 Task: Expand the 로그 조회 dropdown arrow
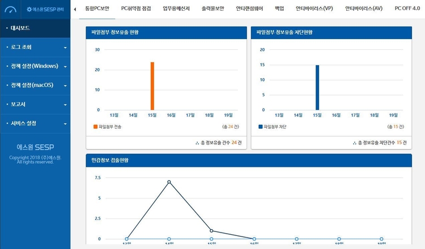(65, 48)
